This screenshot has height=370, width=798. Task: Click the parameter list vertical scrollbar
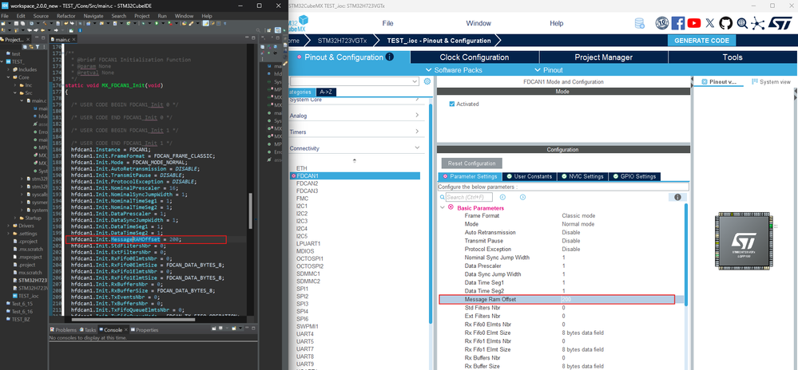(x=686, y=254)
